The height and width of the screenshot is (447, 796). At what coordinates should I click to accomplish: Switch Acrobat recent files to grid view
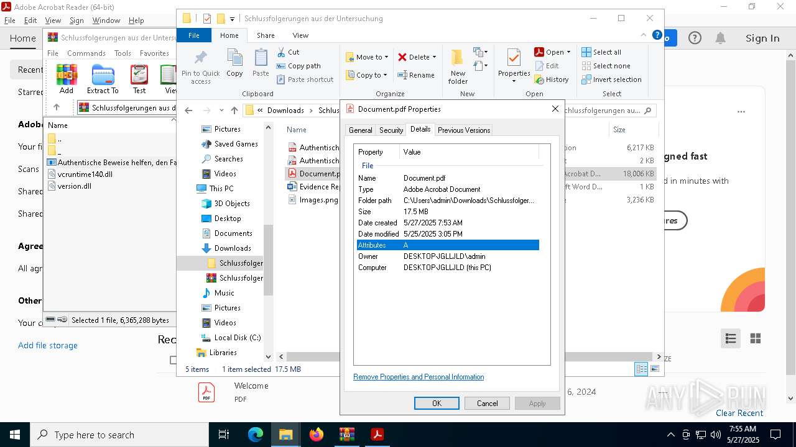coord(756,338)
